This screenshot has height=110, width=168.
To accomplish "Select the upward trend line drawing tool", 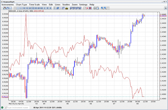I will pyautogui.click(x=71, y=8).
